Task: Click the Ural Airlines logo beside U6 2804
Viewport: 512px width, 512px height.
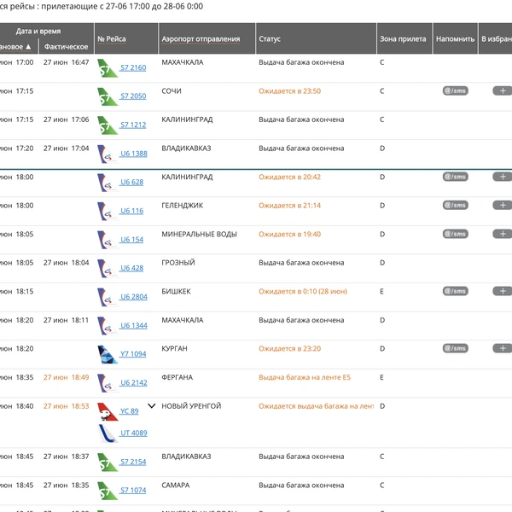Action: 108,297
